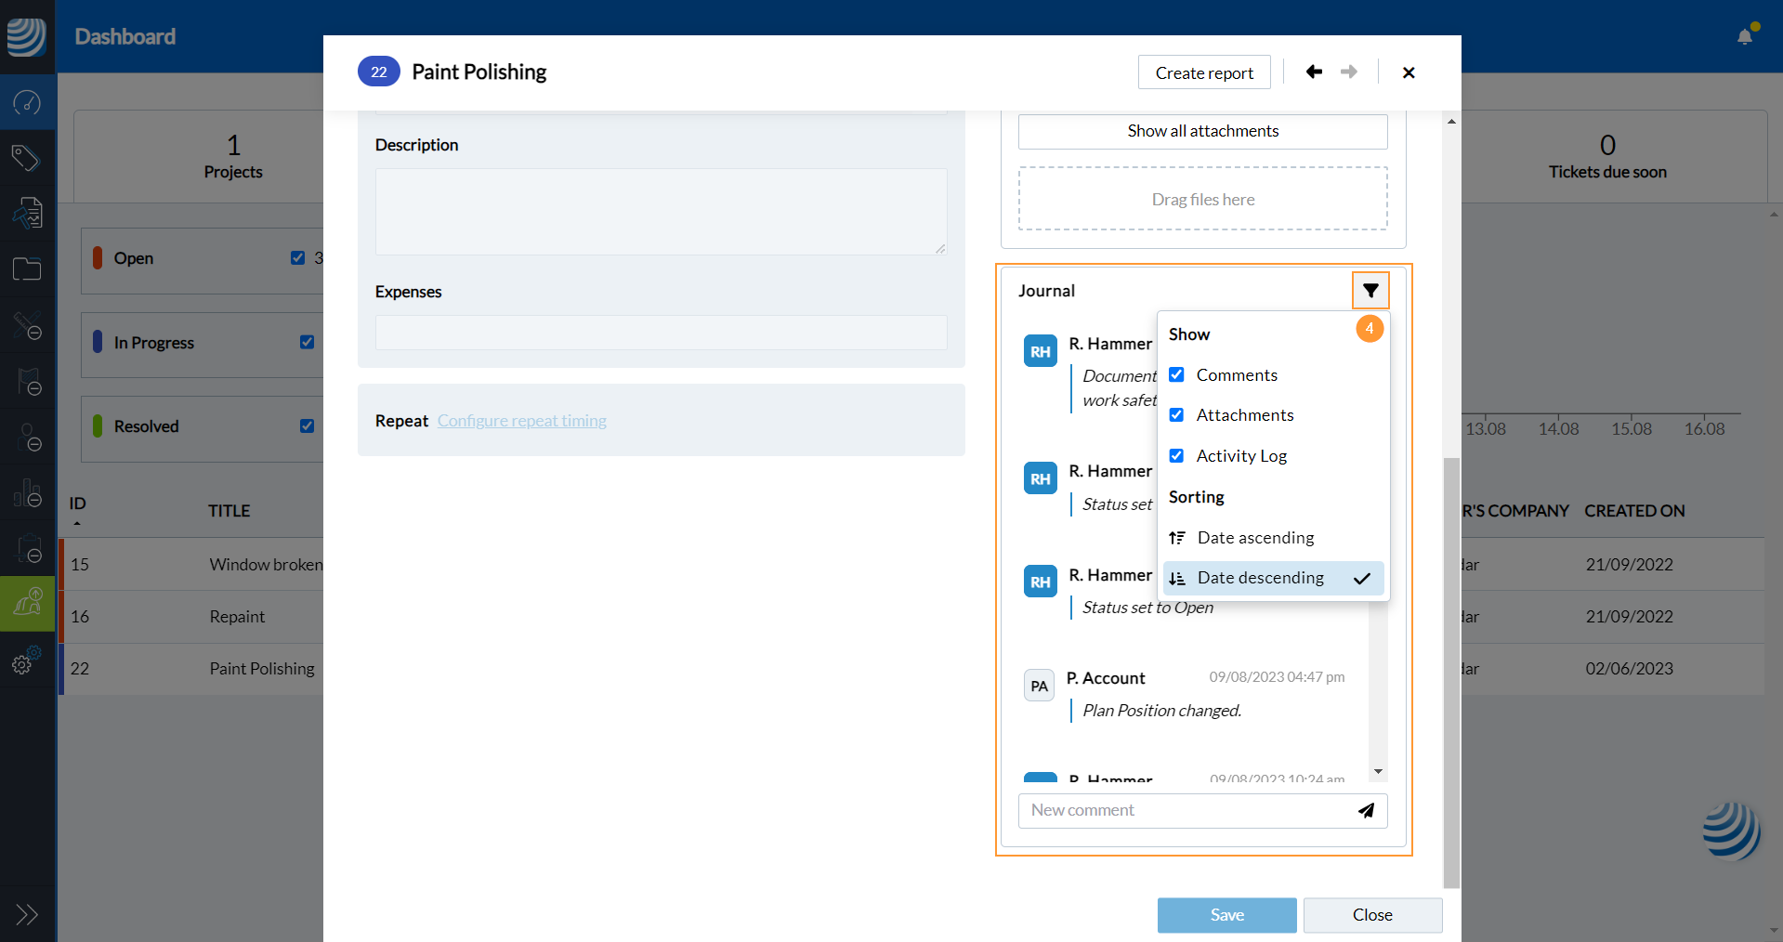Uncheck the Comments checkbox

click(x=1176, y=375)
